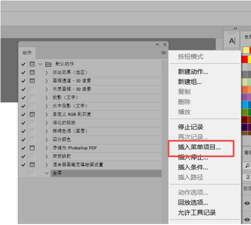Click the folder icon of 默认动作 set
Viewport: 251px width, 225px height.
(x=48, y=64)
